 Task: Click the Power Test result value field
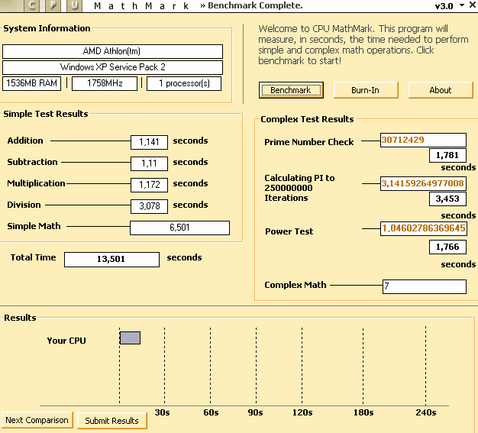pos(423,228)
